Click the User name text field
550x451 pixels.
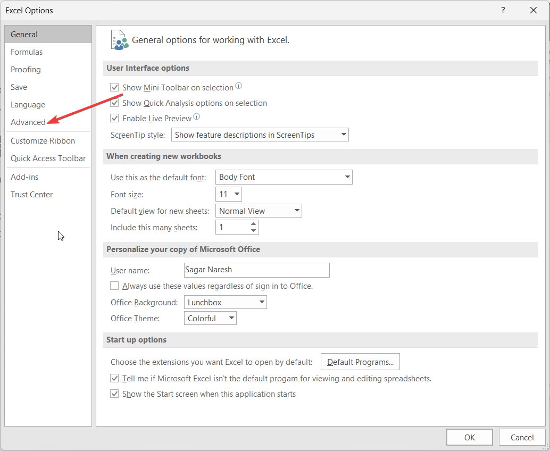257,270
